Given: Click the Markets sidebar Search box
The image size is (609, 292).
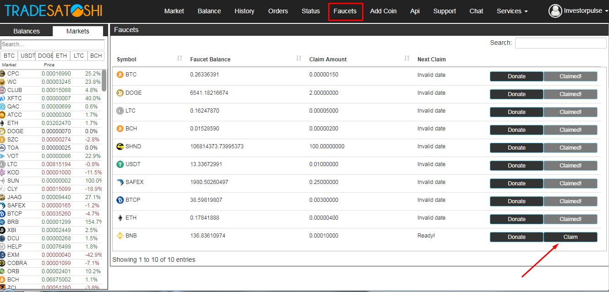Looking at the screenshot, I should pos(53,44).
